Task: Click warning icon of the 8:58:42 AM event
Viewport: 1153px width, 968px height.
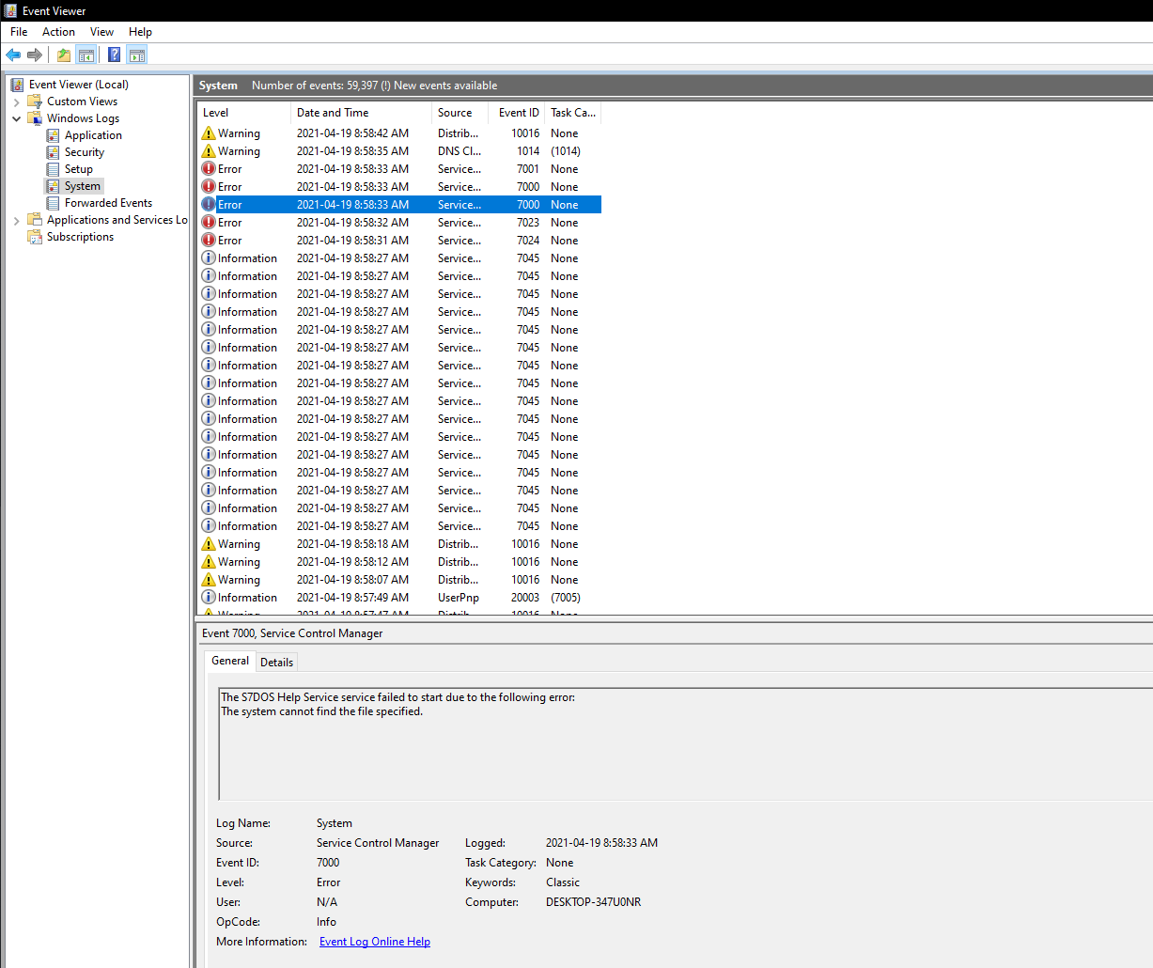Action: coord(209,133)
